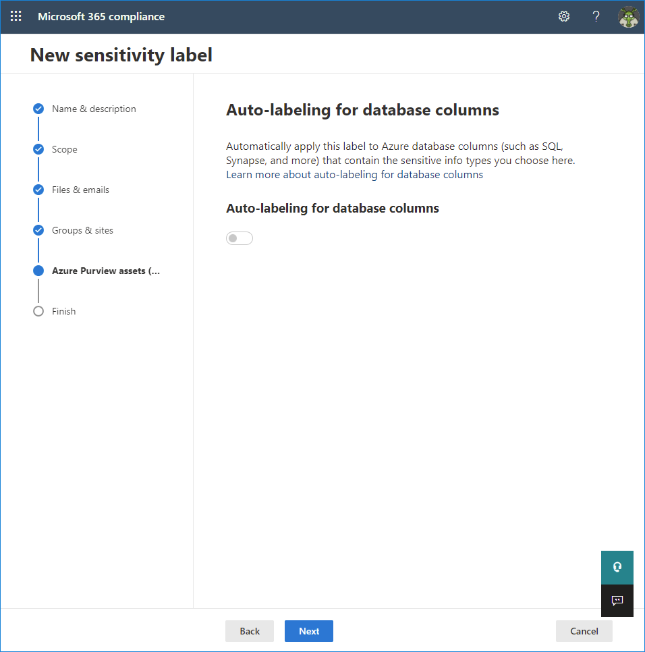Go to the Groups & sites step

[x=82, y=230]
